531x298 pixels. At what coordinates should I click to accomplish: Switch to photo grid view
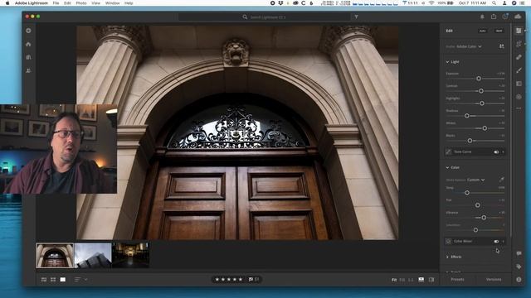pos(44,280)
